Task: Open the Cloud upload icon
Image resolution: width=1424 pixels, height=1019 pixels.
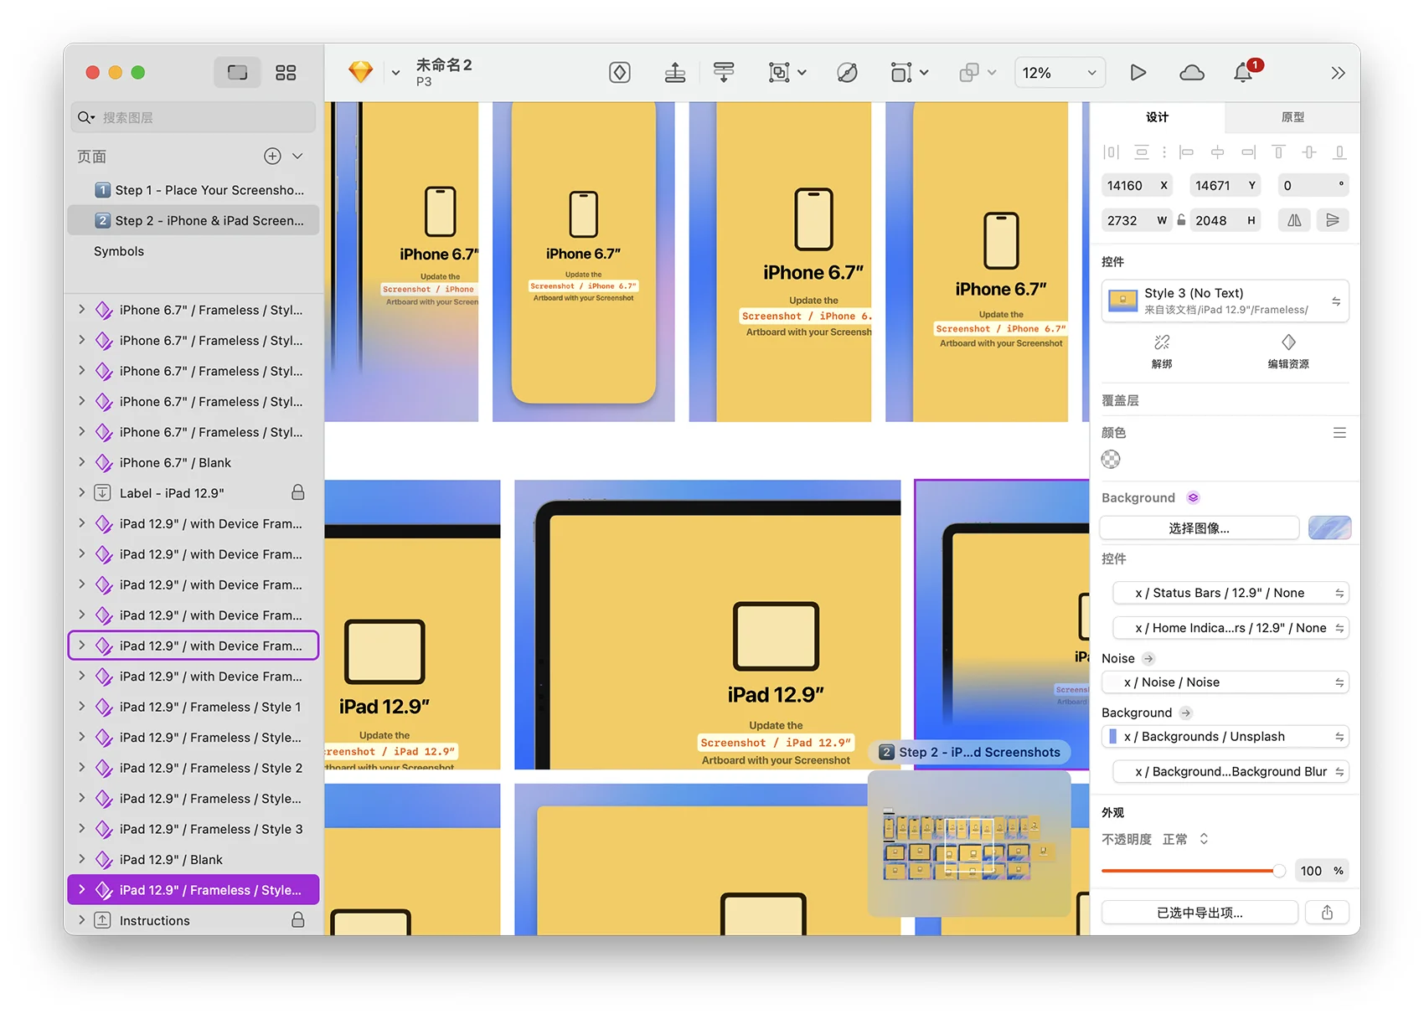Action: click(1191, 73)
